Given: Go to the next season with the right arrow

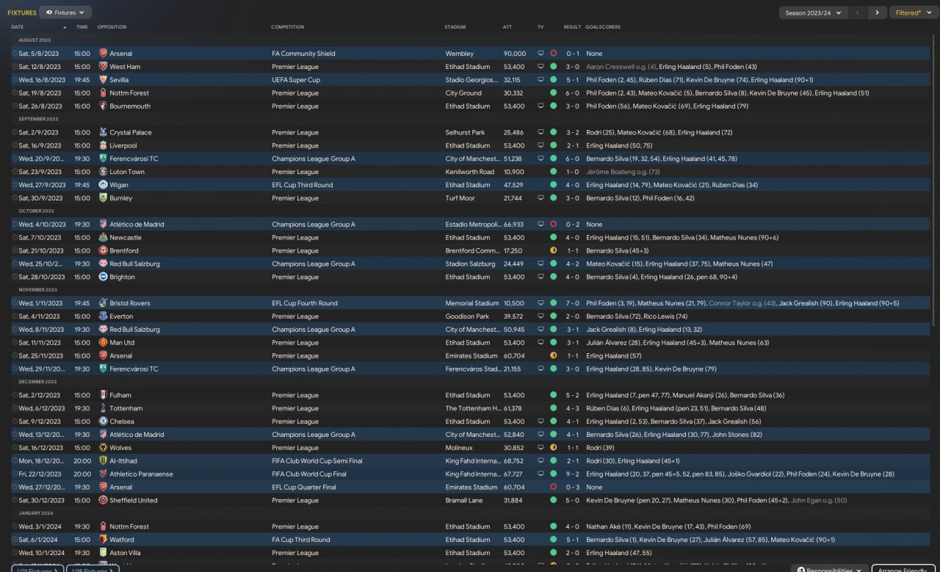Looking at the screenshot, I should click(x=877, y=12).
